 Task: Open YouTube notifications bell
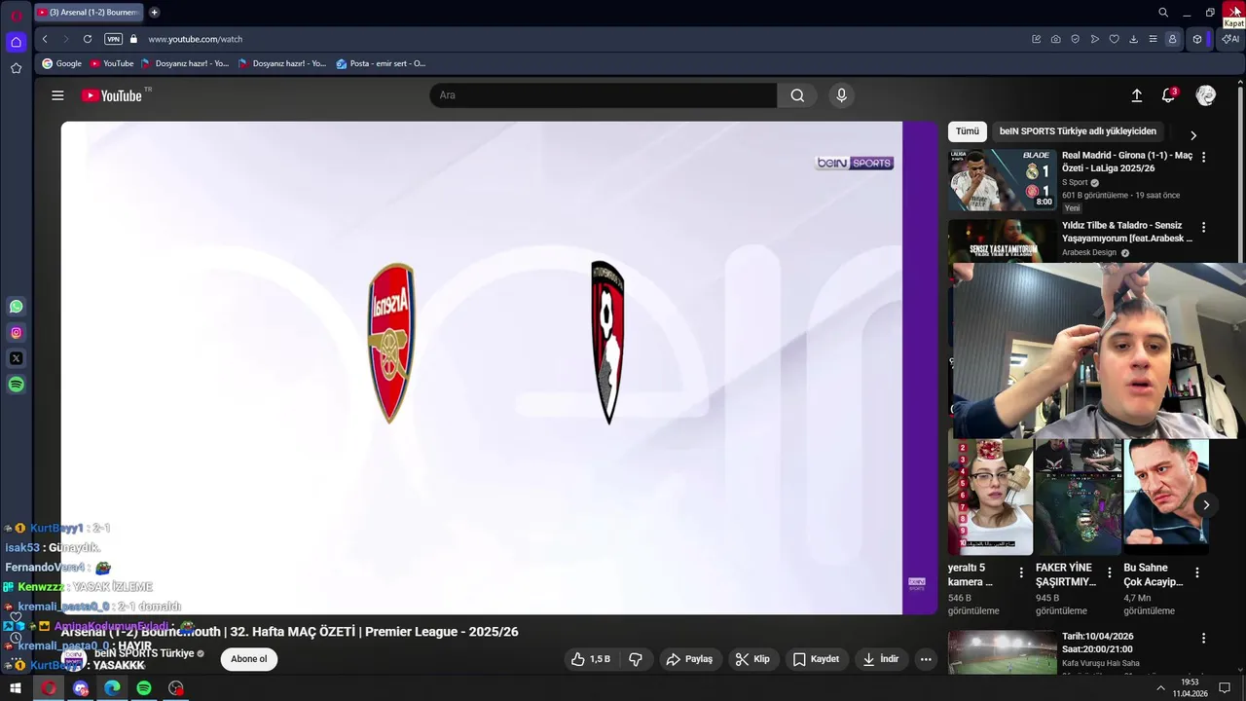click(1169, 95)
